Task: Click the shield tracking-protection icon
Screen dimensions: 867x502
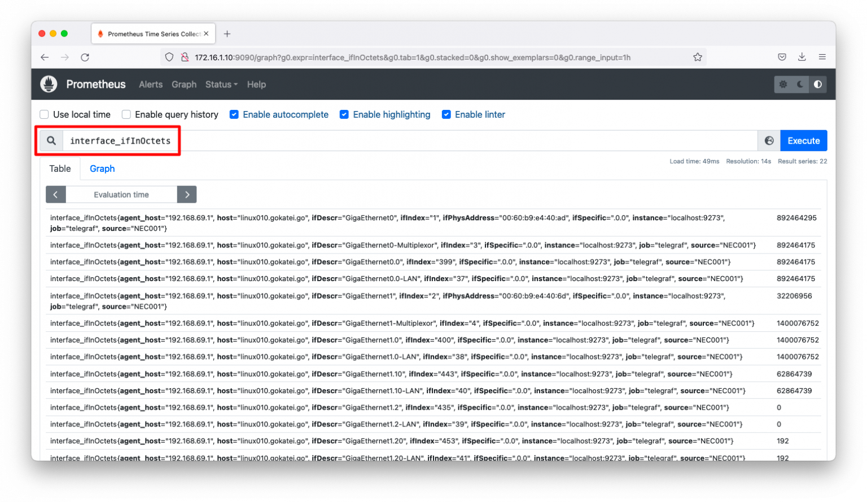Action: click(x=169, y=57)
